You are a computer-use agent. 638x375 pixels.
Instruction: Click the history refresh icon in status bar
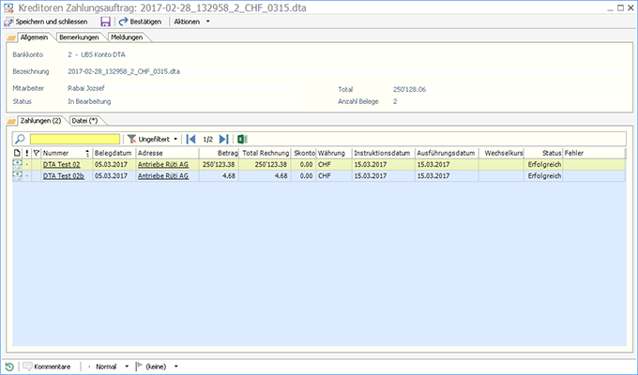(x=9, y=367)
